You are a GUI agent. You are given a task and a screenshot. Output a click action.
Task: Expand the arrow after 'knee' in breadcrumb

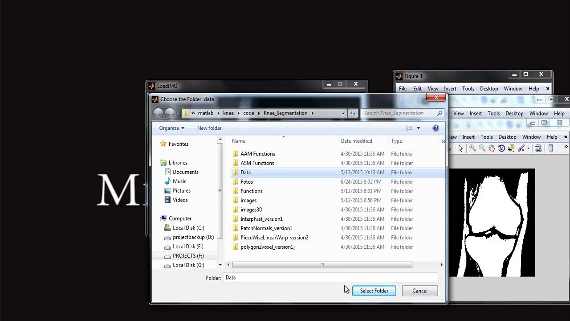(x=238, y=113)
